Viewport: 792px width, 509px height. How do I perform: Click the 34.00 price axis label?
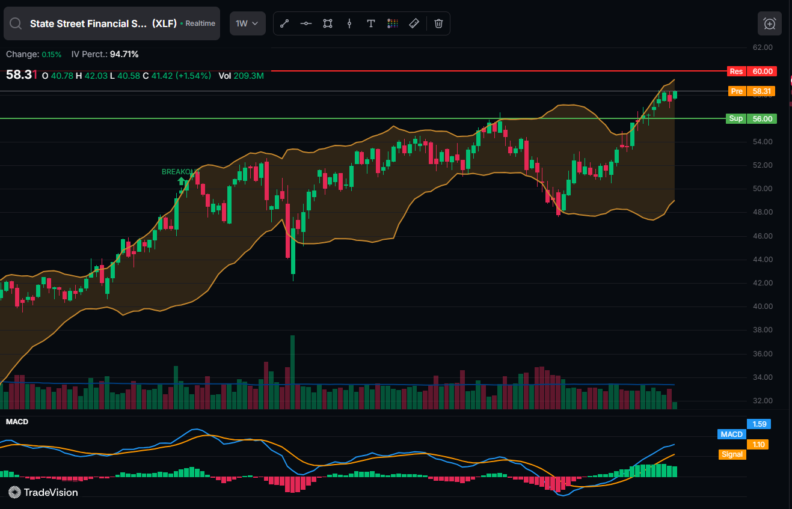point(763,377)
